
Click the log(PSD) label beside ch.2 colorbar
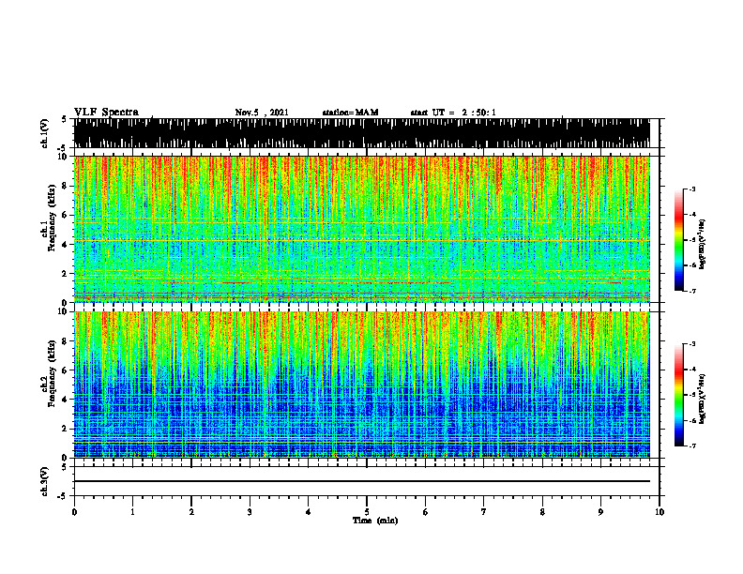click(x=703, y=399)
